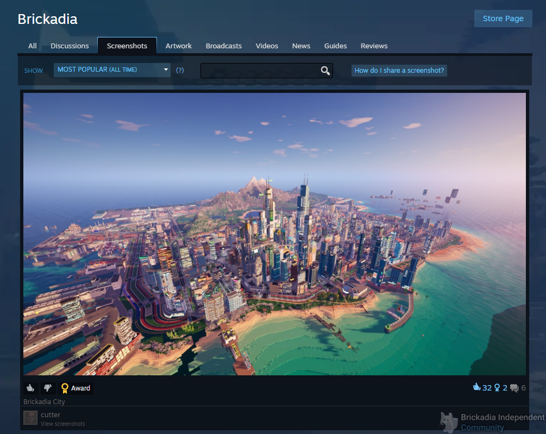The height and width of the screenshot is (434, 546).
Task: Click the comments speech bubble icon
Action: tap(514, 388)
